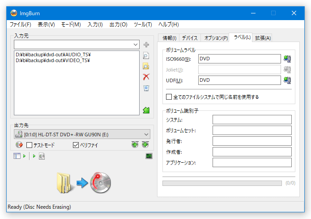The height and width of the screenshot is (219, 311).
Task: Reset the ISO9660 label with its icon
Action: pos(287,59)
